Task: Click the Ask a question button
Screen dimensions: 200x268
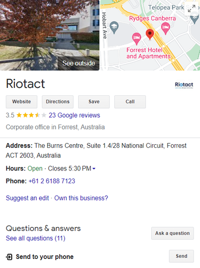Action: point(172,233)
